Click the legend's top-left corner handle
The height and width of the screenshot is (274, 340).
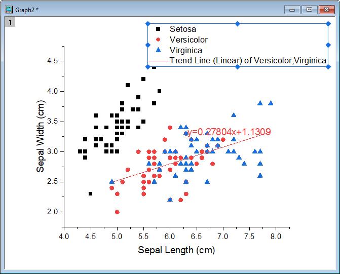point(147,23)
